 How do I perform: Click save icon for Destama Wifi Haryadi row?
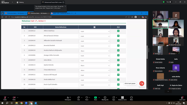(x=118, y=75)
